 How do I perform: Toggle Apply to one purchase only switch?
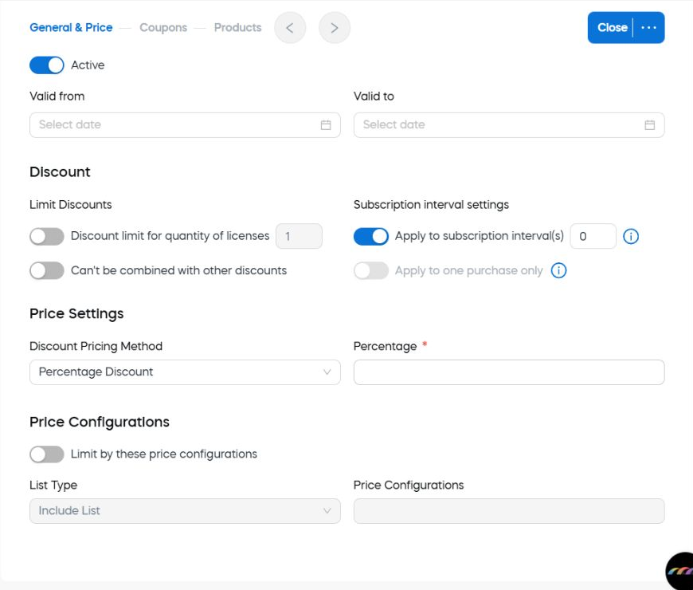(x=371, y=270)
